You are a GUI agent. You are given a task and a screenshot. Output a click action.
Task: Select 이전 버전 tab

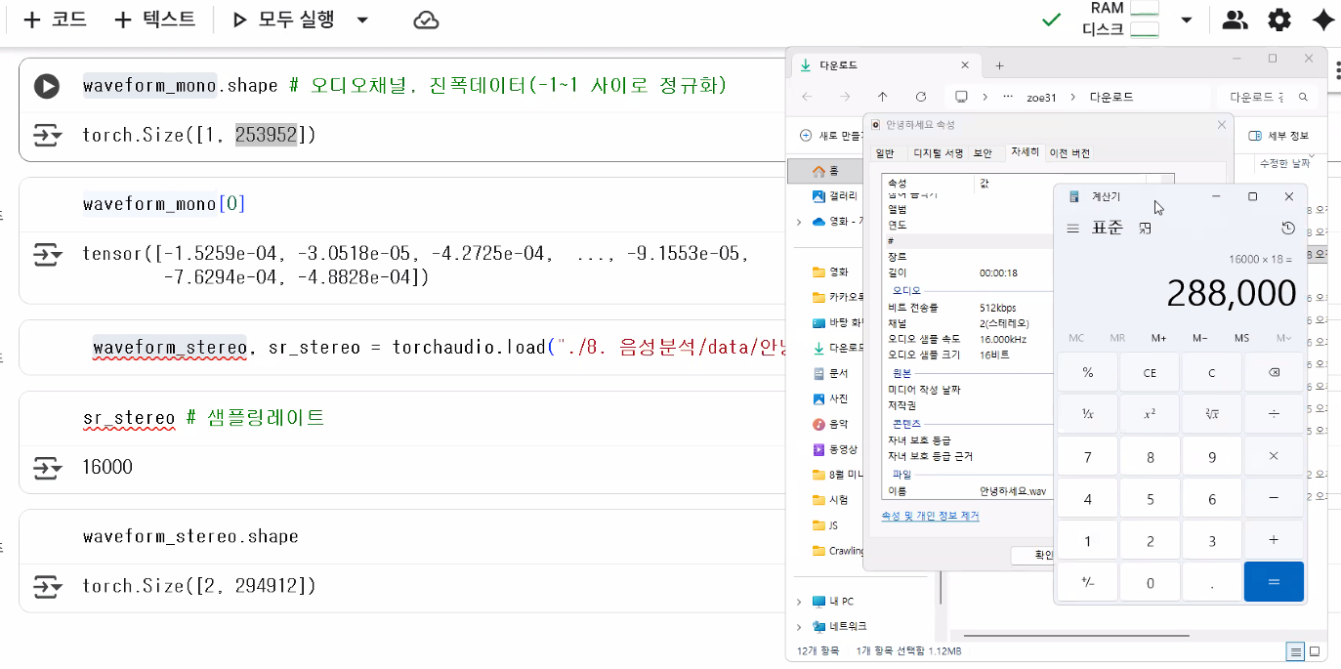click(1069, 153)
